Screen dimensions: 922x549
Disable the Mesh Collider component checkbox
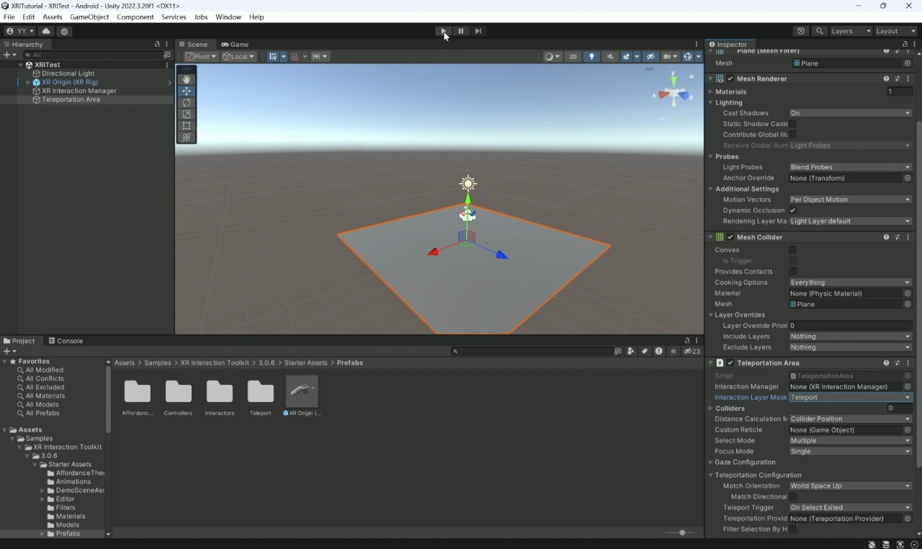[x=730, y=237]
